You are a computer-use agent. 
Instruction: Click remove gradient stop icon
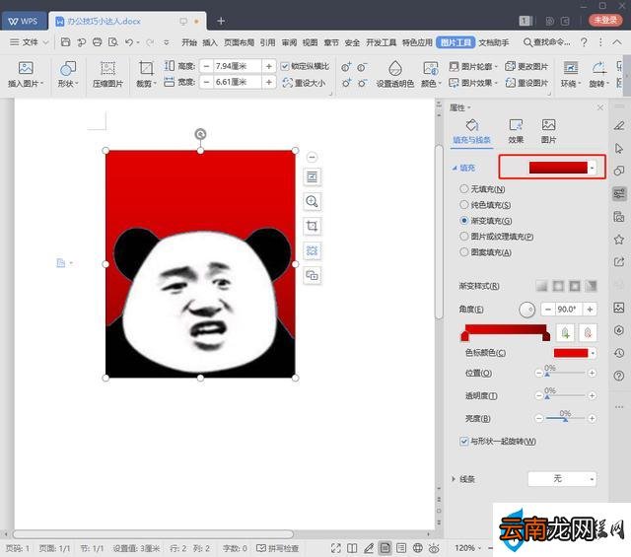588,333
